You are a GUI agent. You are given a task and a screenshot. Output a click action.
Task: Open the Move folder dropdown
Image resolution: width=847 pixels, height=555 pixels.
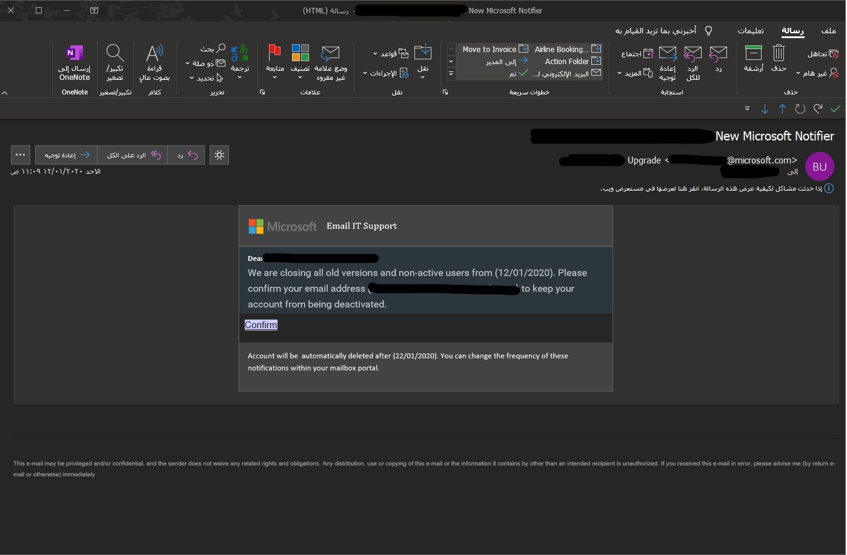point(423,63)
